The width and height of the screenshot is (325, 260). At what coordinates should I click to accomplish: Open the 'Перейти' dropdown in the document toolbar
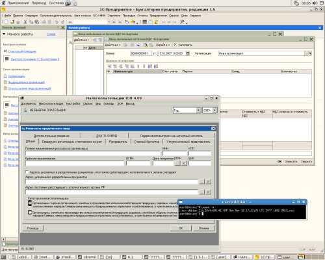162,45
